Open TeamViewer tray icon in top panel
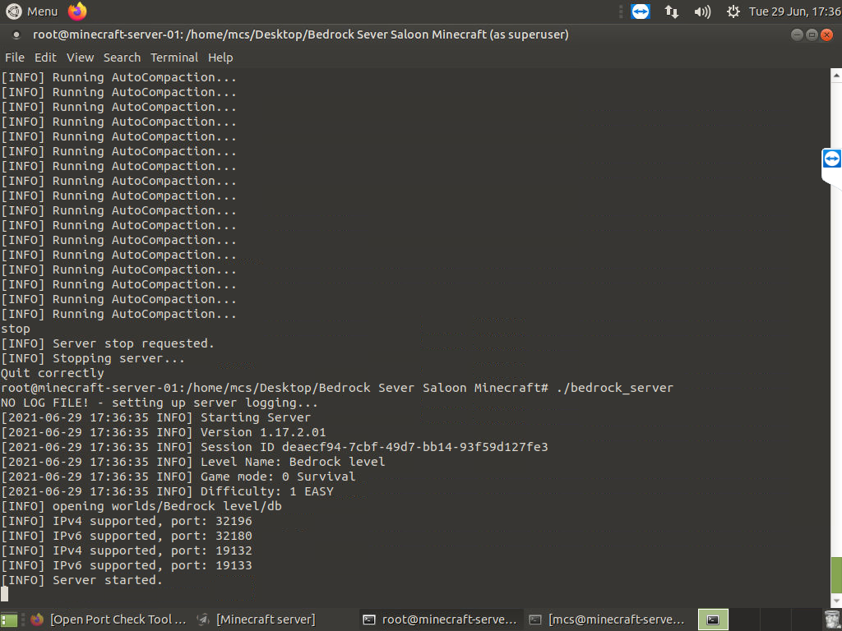The width and height of the screenshot is (842, 631). pos(641,12)
